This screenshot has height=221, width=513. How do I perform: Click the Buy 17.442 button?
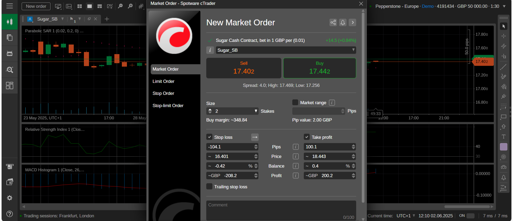click(x=320, y=68)
